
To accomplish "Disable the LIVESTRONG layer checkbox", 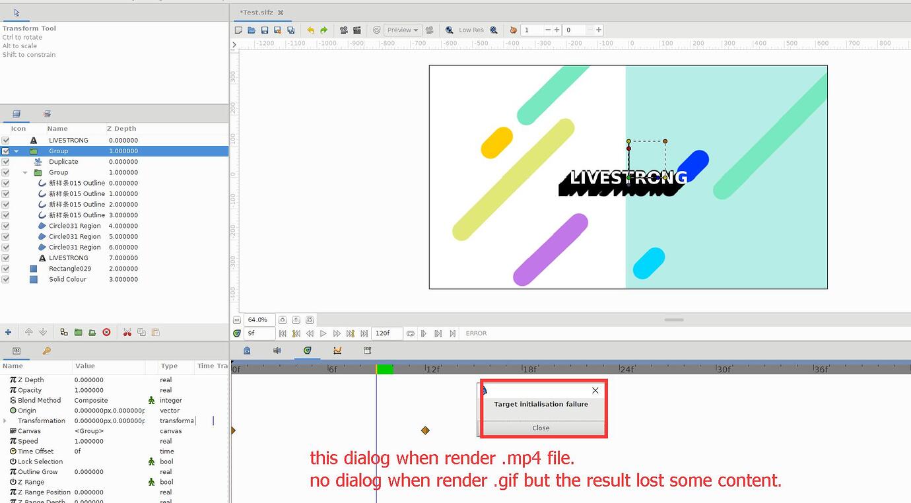I will [5, 140].
